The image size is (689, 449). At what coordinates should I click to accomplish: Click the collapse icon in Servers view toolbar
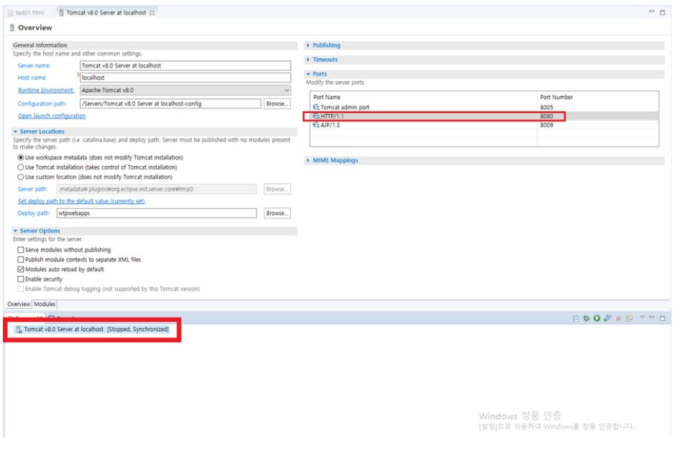click(x=576, y=318)
